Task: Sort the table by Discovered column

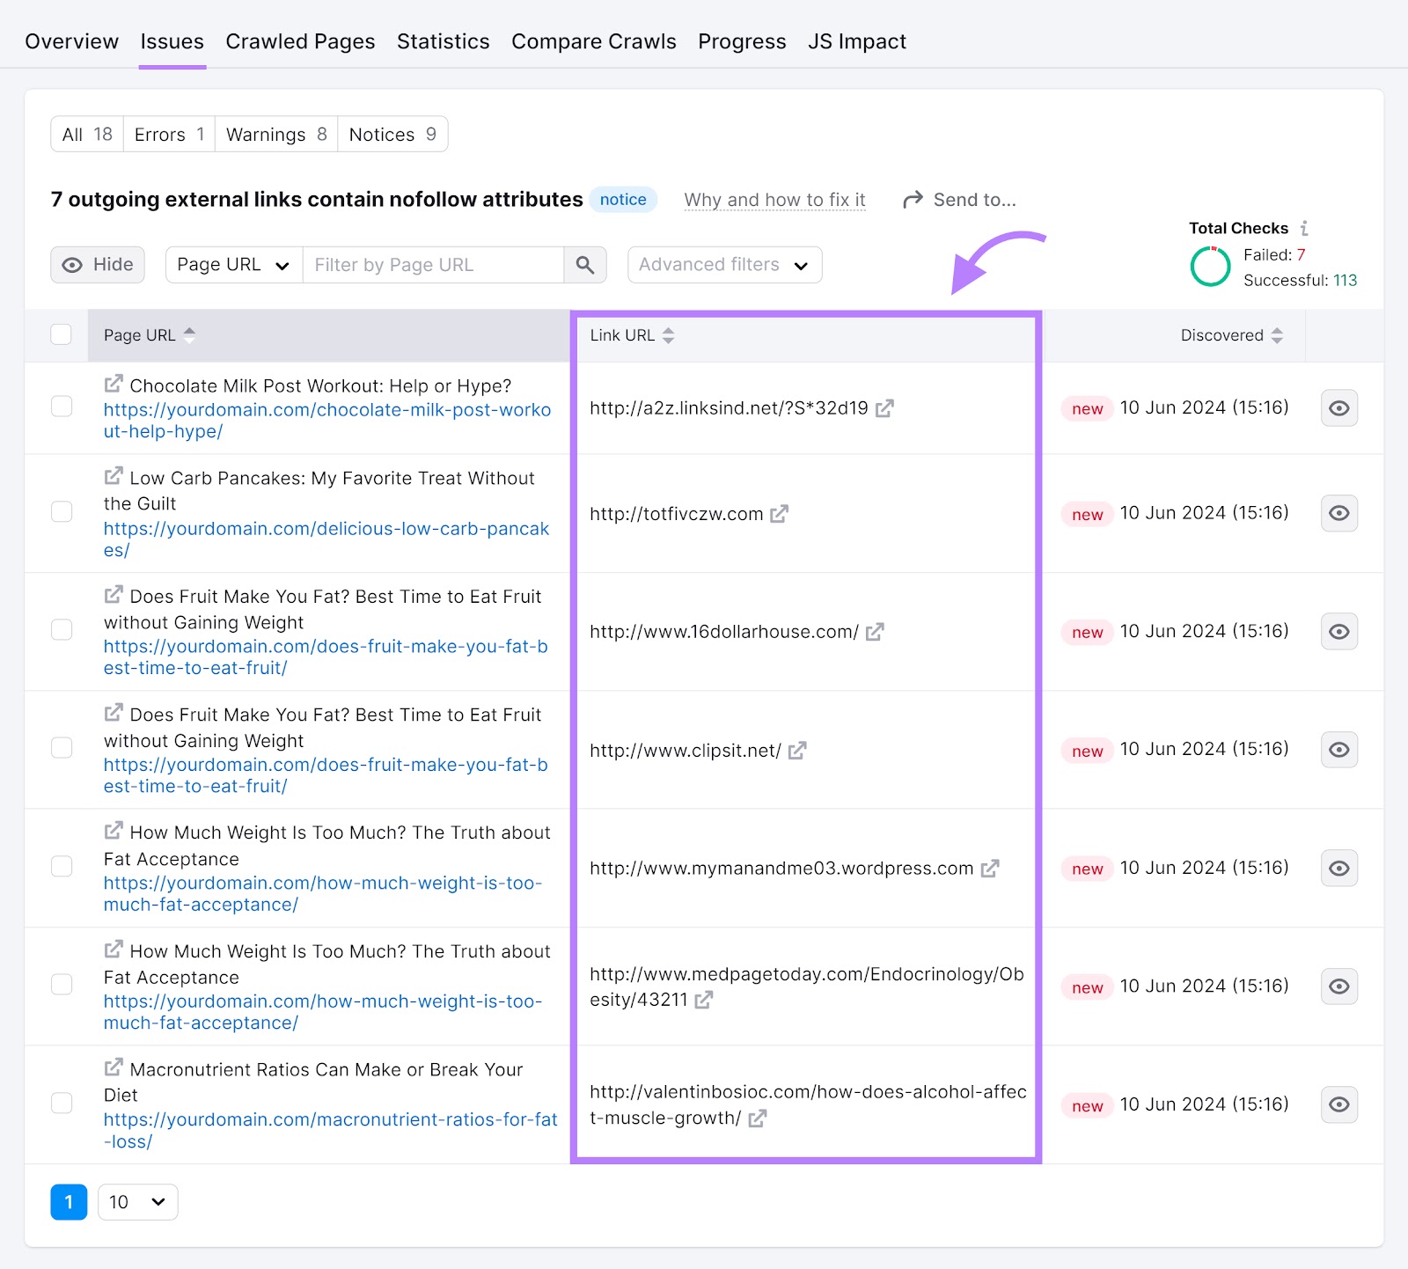Action: point(1278,335)
